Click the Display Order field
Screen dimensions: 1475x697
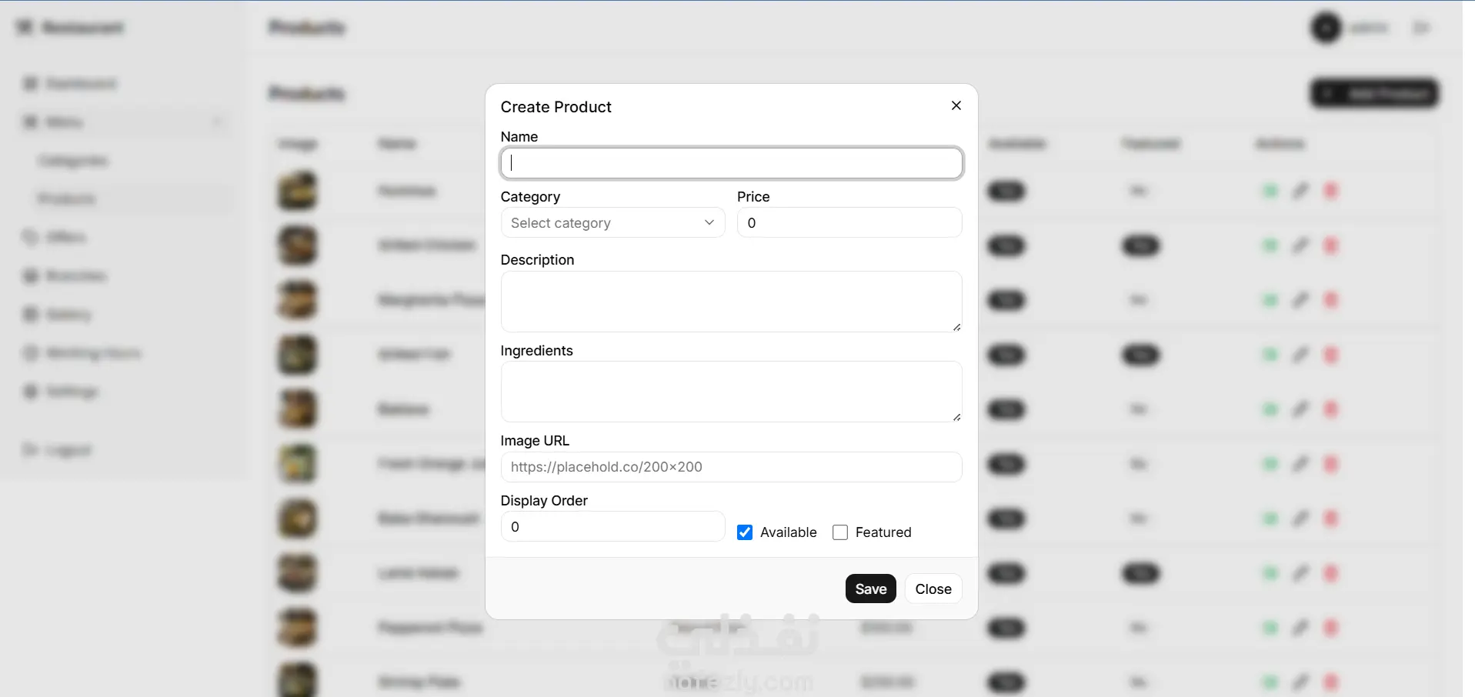(x=612, y=526)
